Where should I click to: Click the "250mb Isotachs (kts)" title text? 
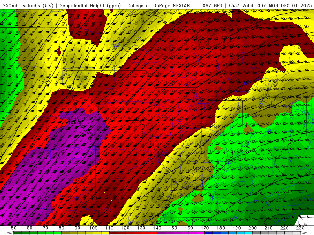(x=28, y=5)
